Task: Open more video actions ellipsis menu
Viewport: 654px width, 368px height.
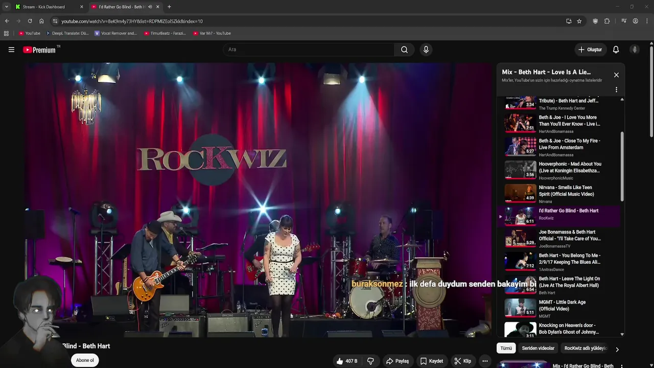Action: 485,361
